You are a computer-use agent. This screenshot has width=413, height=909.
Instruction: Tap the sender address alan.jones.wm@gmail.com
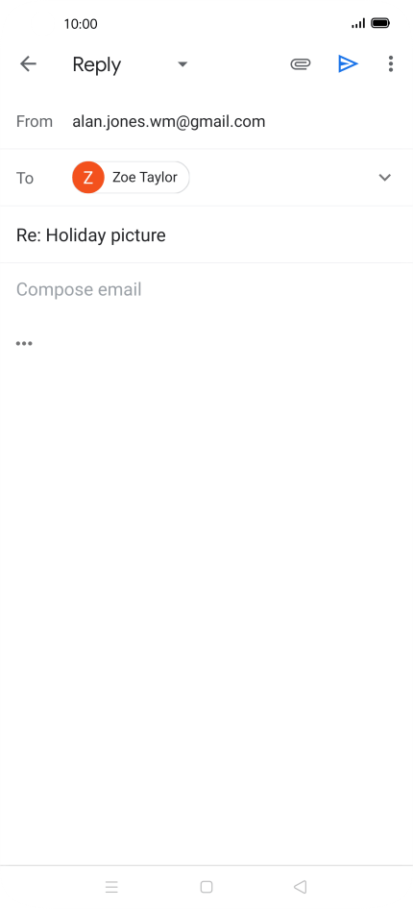pyautogui.click(x=168, y=121)
